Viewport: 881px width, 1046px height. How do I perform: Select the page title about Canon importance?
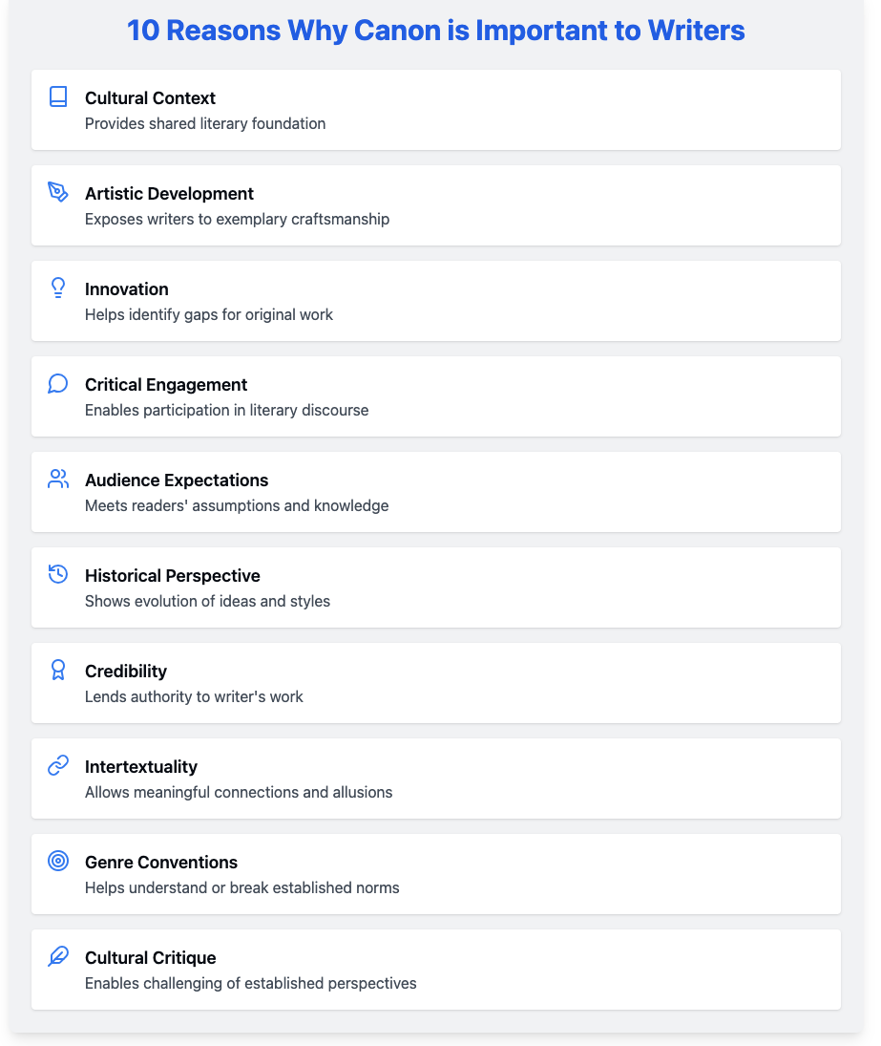pos(436,30)
